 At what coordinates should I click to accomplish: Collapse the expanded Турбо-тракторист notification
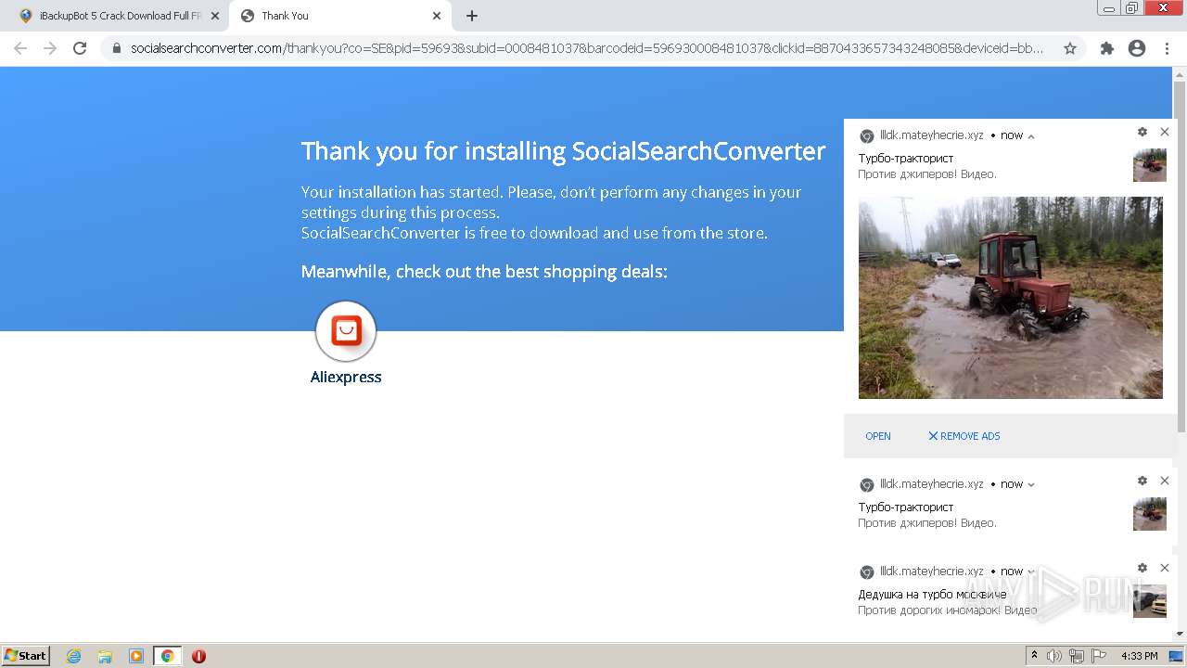[x=1031, y=136]
